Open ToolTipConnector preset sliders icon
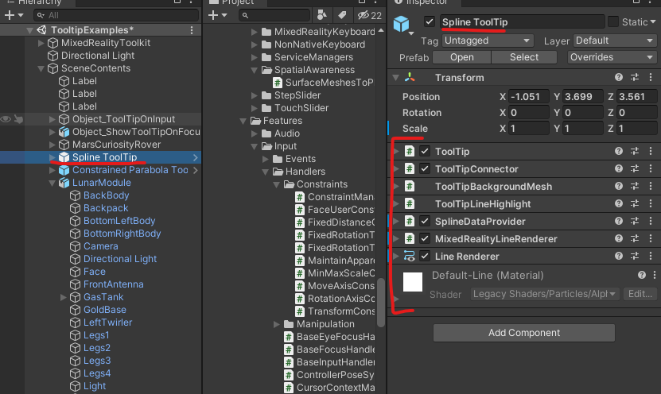 [635, 168]
